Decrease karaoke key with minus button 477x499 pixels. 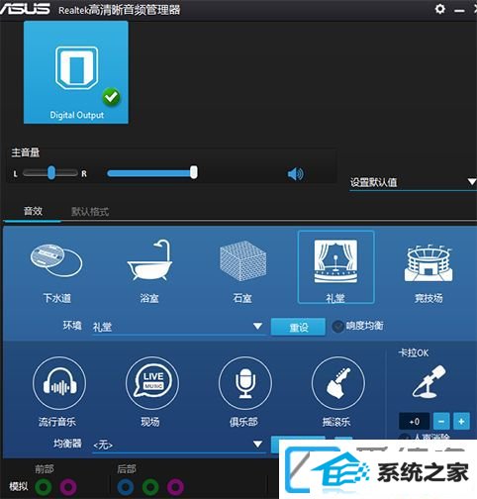(x=441, y=422)
